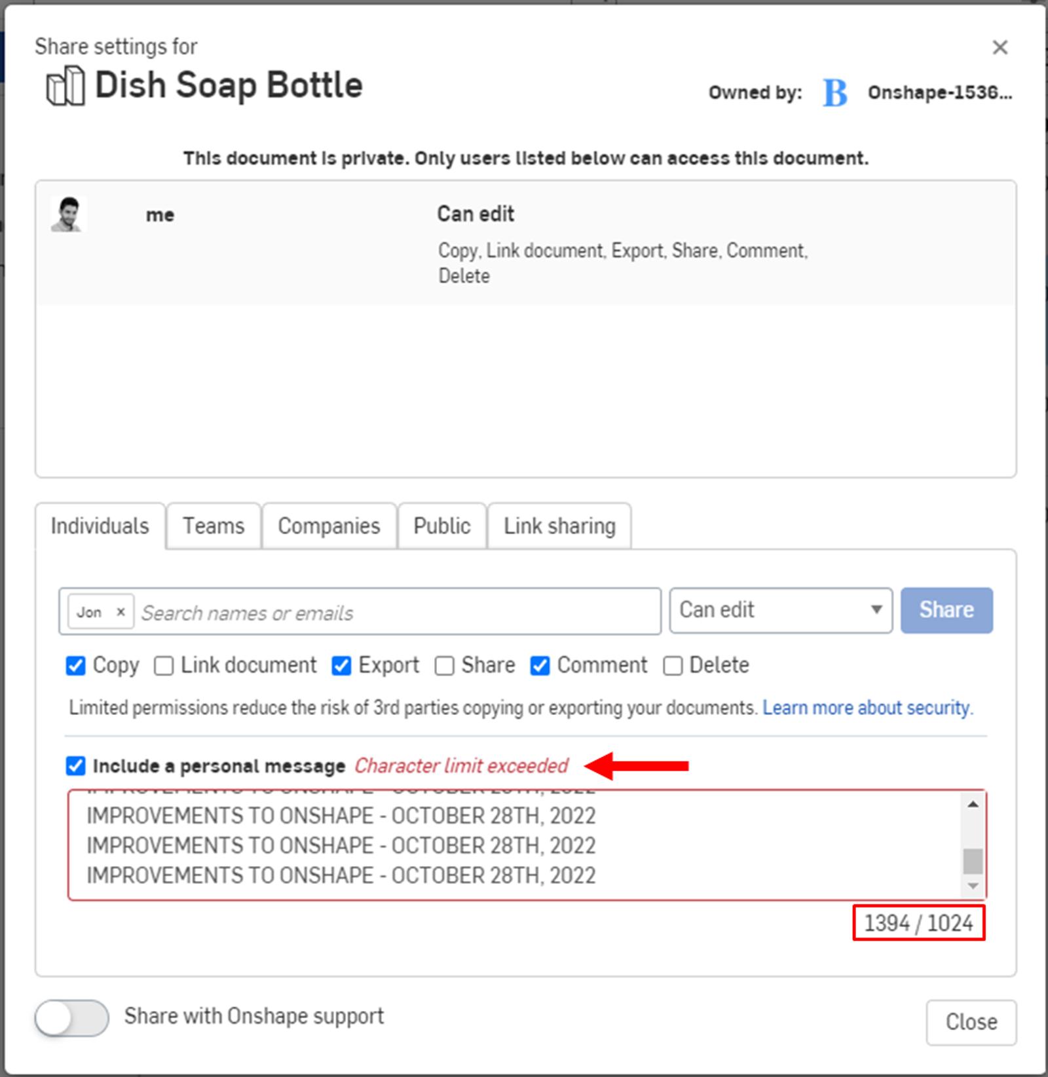Open Learn more about security link
This screenshot has width=1048, height=1077.
click(x=867, y=708)
